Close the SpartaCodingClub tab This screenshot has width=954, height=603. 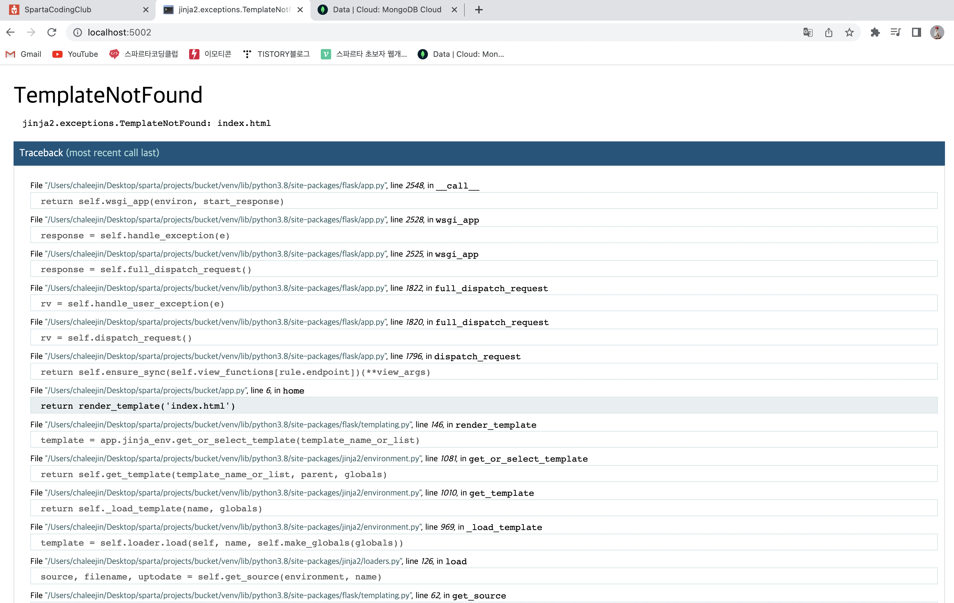(x=146, y=9)
